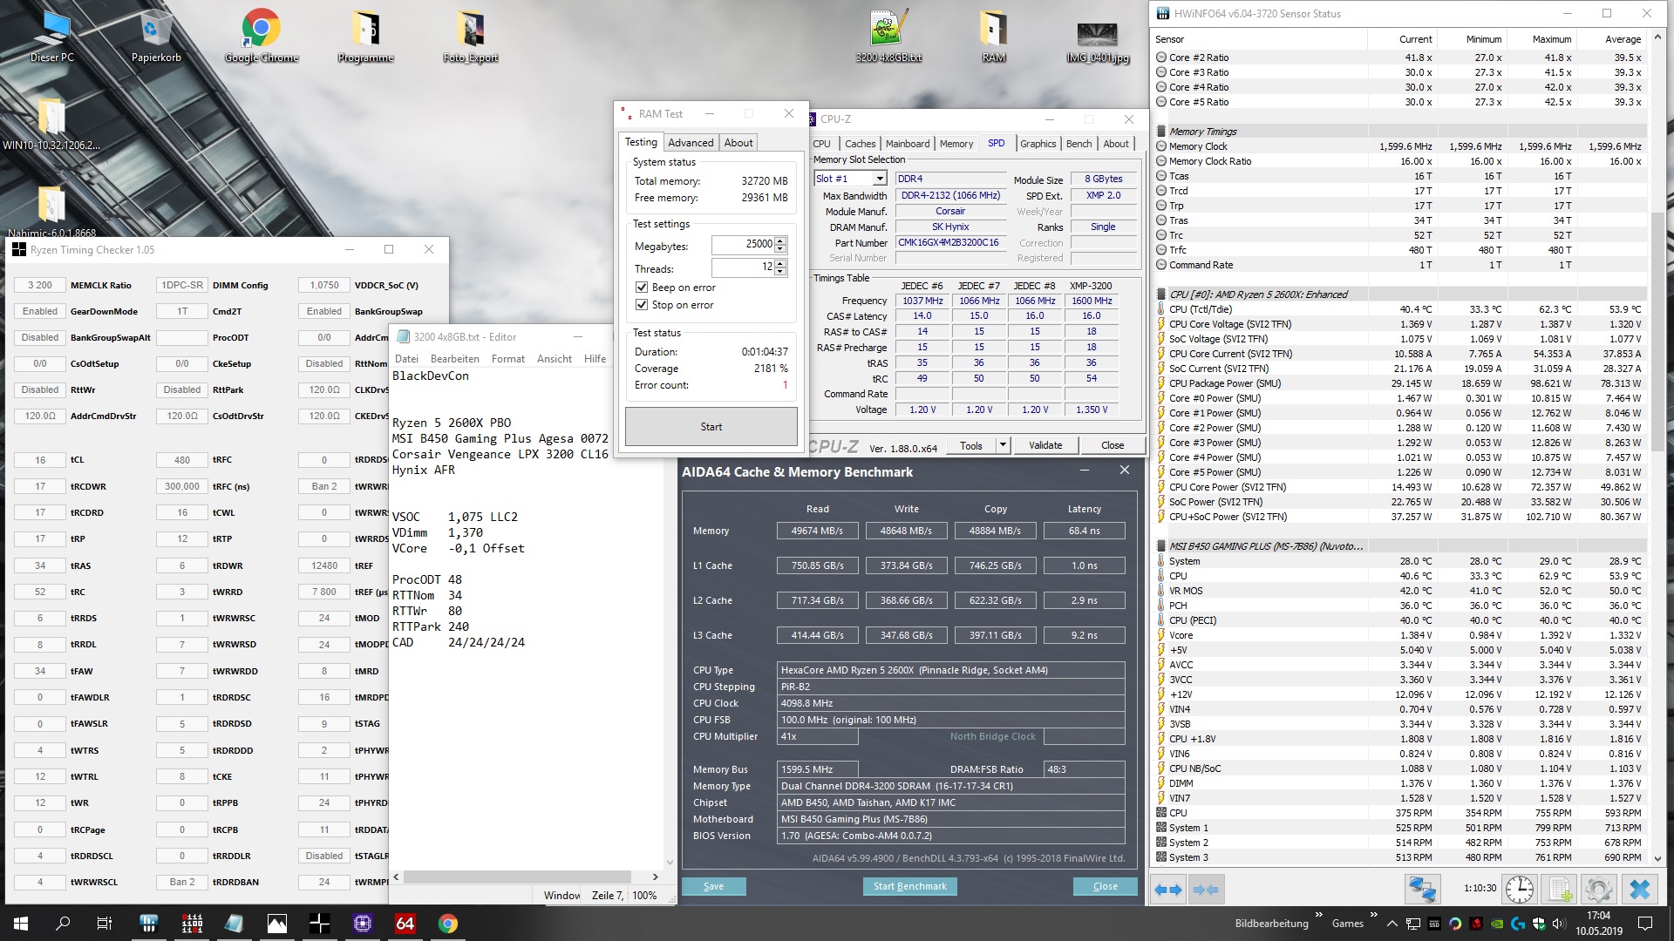Toggle Stop on error checkbox
Screen dimensions: 1674x941
[642, 305]
